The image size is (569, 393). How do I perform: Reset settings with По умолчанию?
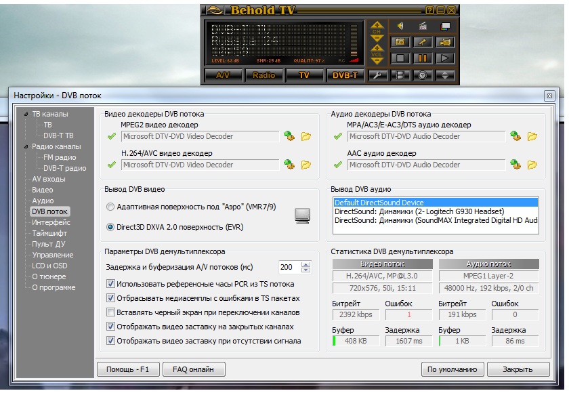pos(452,369)
